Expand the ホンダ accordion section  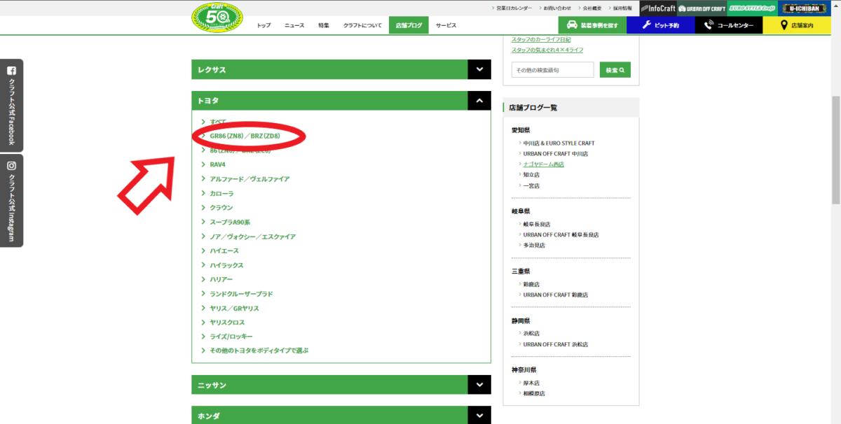(x=479, y=416)
